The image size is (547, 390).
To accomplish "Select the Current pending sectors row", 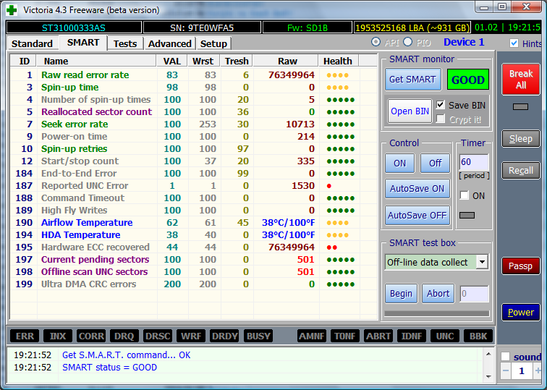I will pyautogui.click(x=194, y=260).
